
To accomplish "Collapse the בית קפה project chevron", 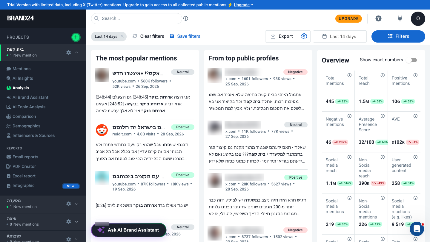I will point(76,53).
